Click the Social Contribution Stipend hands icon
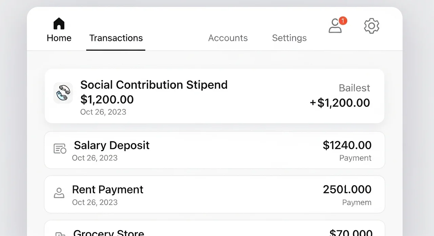This screenshot has height=236, width=434. pos(63,93)
